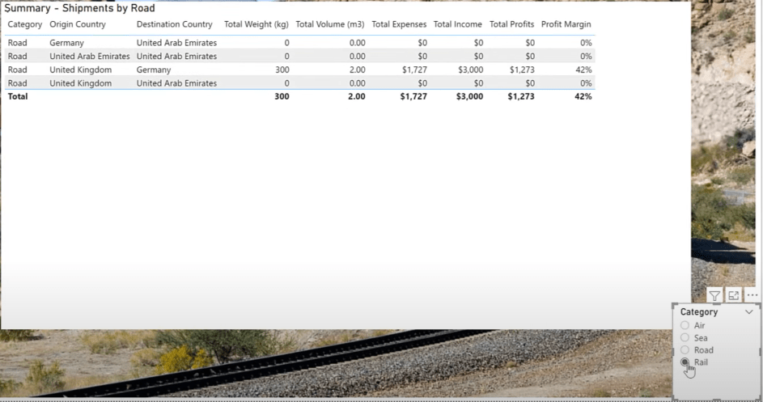Click United Arab Emirates origin country cell
The image size is (763, 402).
(x=90, y=57)
